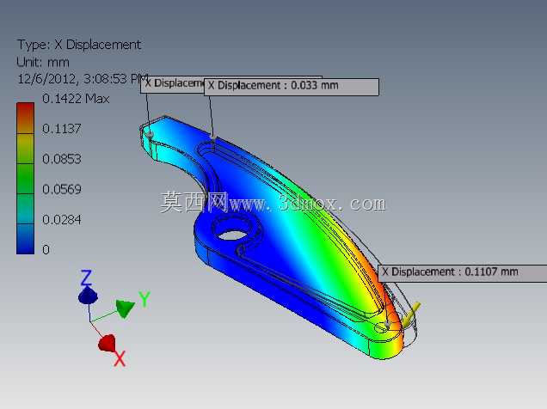Click the green Y axis arrow
The width and height of the screenshot is (547, 409).
(125, 308)
